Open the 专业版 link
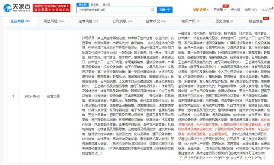The image size is (274, 165). pos(235,10)
